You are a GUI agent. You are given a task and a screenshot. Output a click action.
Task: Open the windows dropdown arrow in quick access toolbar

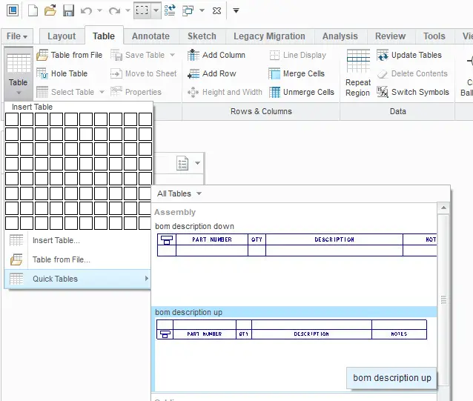point(202,11)
